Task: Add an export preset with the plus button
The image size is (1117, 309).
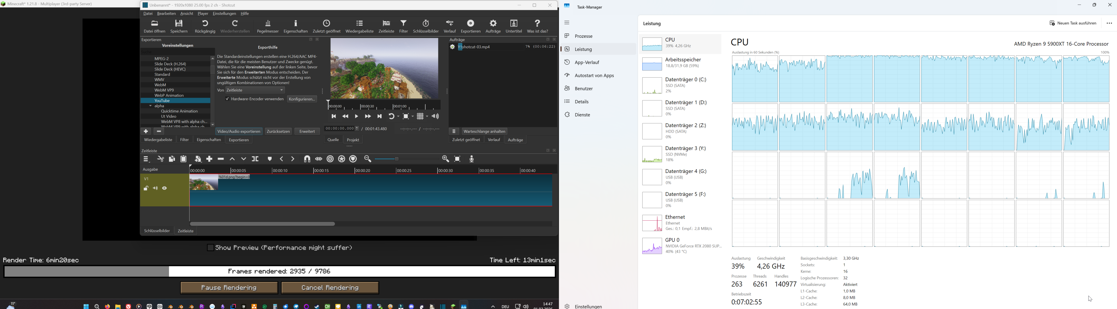Action: [146, 131]
